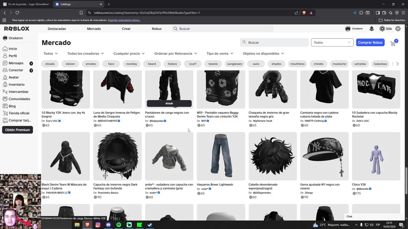Viewport: 408px width, 229px height.
Task: Open the Vaqueros Boxer Lightwash item thumbnail
Action: [221, 156]
